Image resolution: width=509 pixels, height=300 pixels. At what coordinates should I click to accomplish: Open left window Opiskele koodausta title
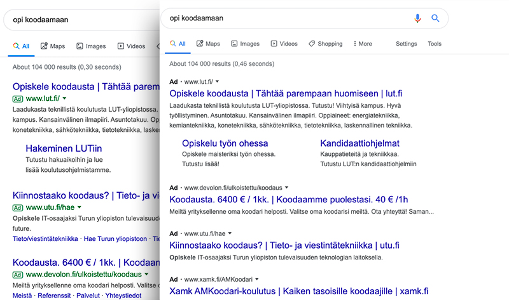(86, 87)
